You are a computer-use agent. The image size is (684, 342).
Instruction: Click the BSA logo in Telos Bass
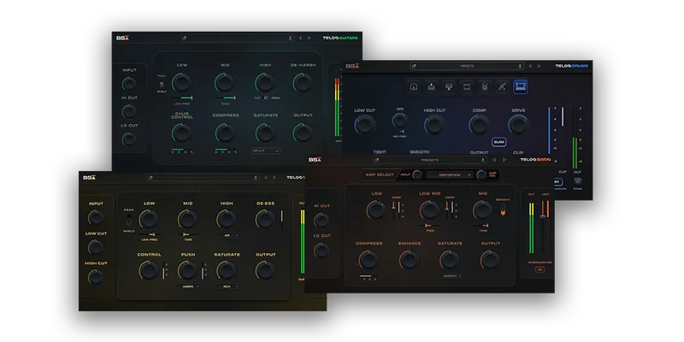[x=315, y=160]
